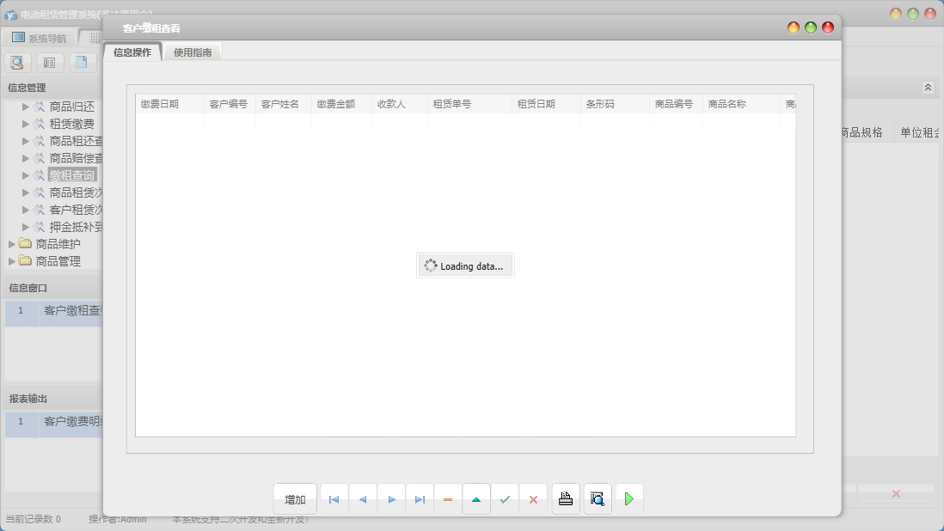Go to the previous record
The height and width of the screenshot is (531, 944).
362,499
